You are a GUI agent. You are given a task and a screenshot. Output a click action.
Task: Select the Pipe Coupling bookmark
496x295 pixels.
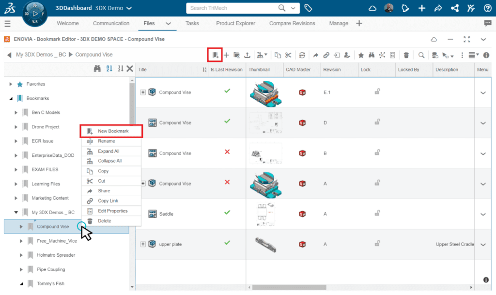[x=51, y=269]
